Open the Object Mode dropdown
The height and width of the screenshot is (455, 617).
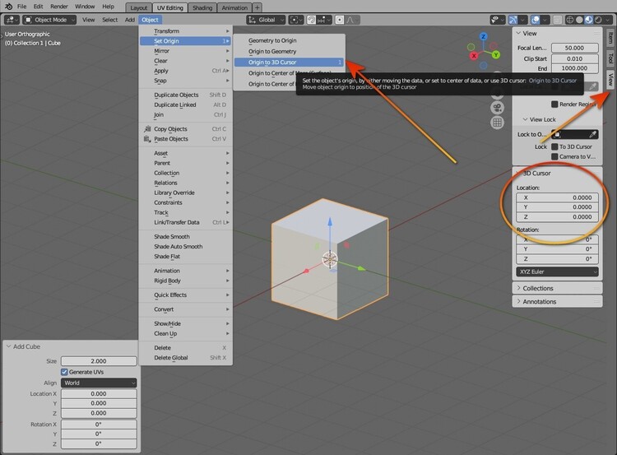click(x=49, y=19)
